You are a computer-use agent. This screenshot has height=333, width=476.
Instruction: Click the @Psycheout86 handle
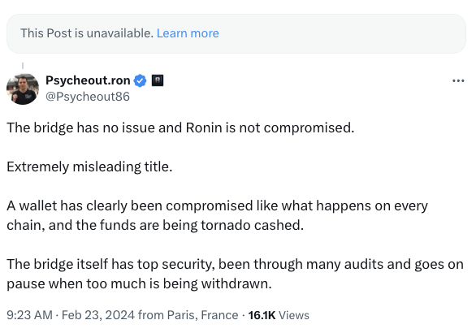pos(88,97)
